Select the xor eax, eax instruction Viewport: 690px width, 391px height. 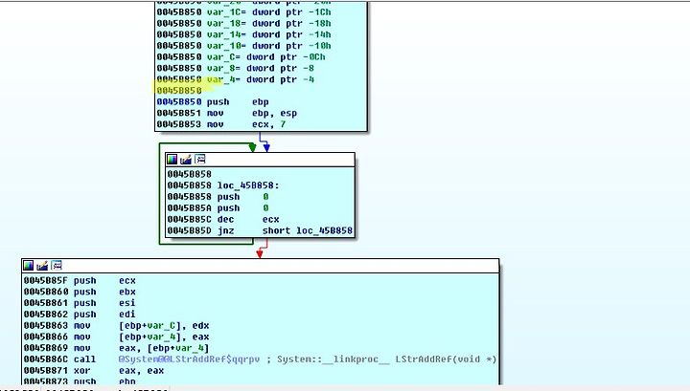[94, 371]
